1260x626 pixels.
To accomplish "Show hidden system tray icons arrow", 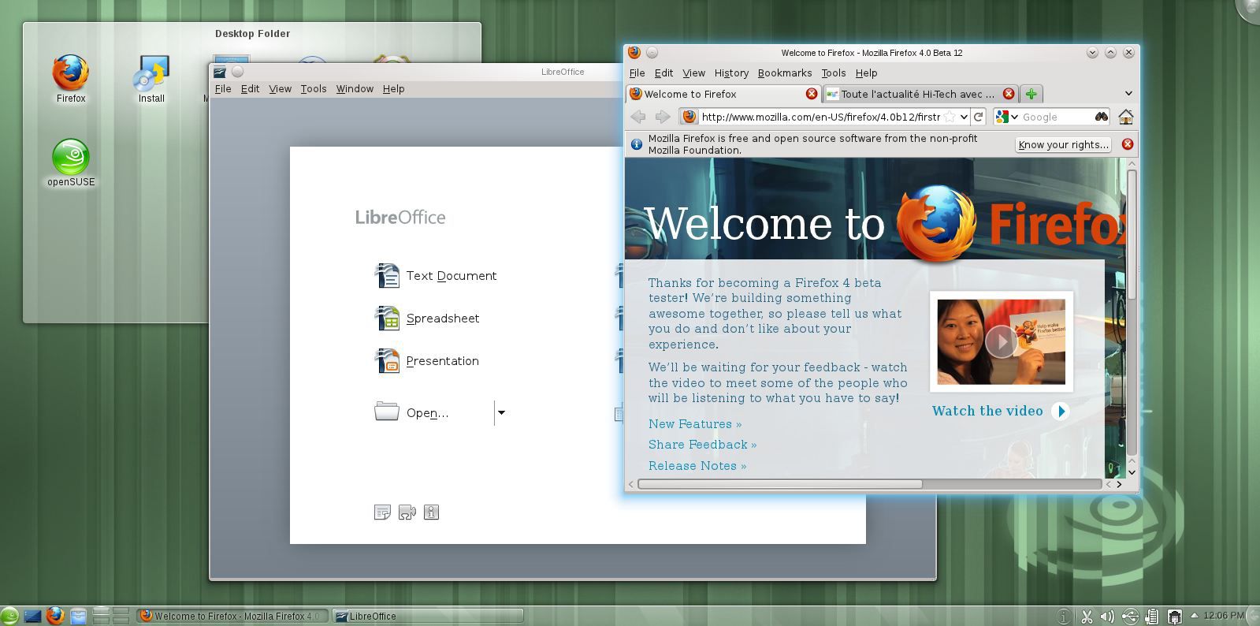I will pos(1194,616).
